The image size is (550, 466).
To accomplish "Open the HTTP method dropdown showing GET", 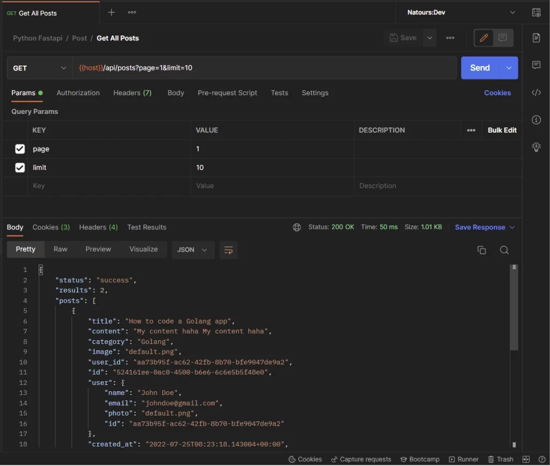I will (39, 68).
